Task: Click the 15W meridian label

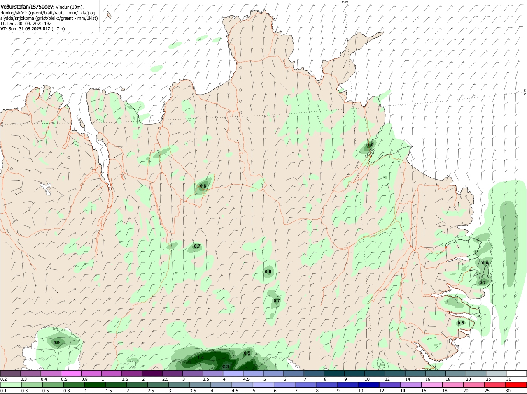Action: 345,2
